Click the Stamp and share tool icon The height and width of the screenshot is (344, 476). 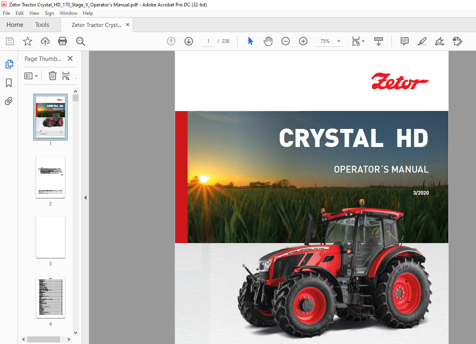click(457, 41)
